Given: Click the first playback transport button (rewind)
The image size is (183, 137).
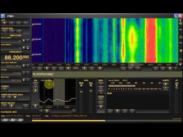Looking at the screenshot, I should (5, 120).
